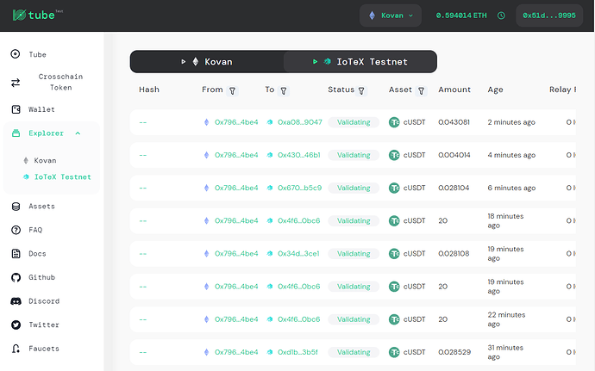The image size is (595, 371).
Task: Select IoTeX Testnet under Explorer
Action: (63, 177)
